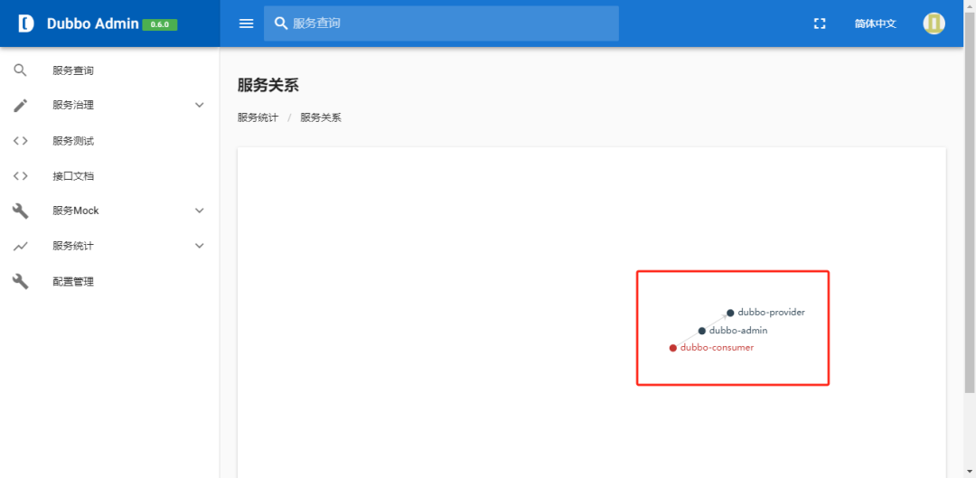The width and height of the screenshot is (976, 478).
Task: Click the Dubbo Admin title
Action: tap(93, 23)
